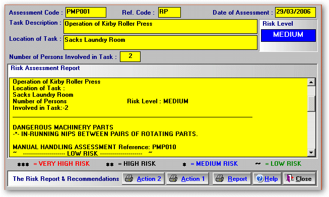Click the blue MEDIUM risk level box
Viewport: 329px width, 197px height.
click(x=288, y=35)
